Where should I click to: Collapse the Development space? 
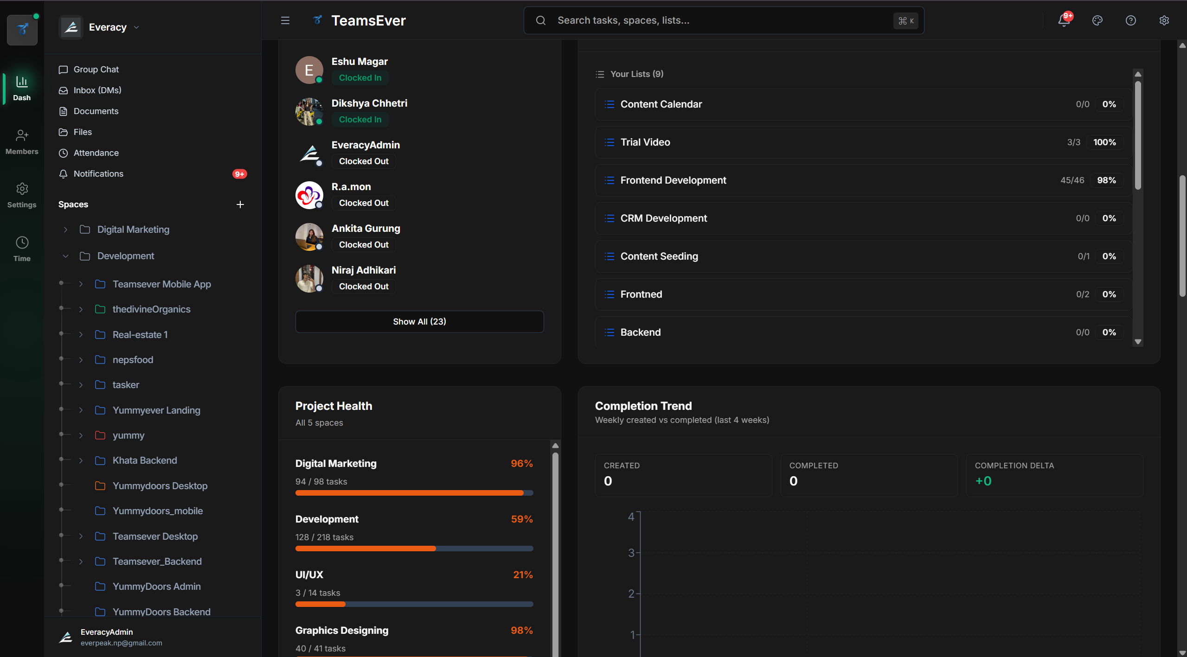[65, 256]
